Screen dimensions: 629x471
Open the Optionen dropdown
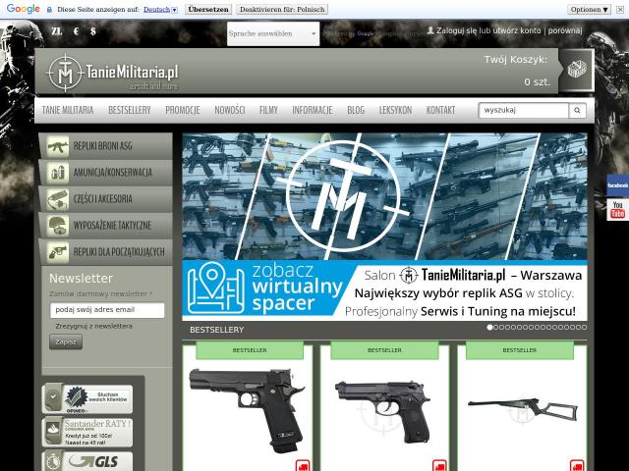point(589,9)
